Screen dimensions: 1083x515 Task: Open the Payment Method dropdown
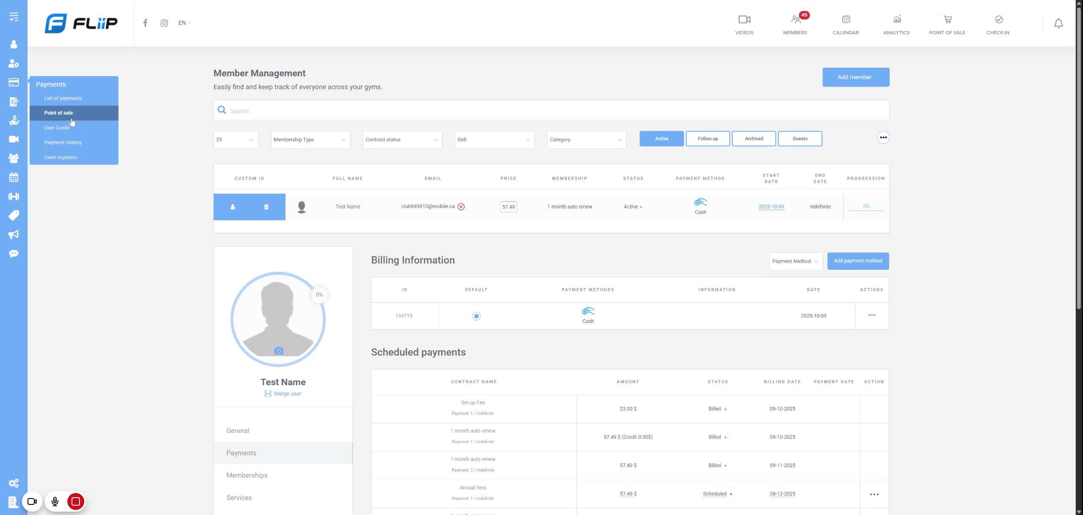[796, 261]
